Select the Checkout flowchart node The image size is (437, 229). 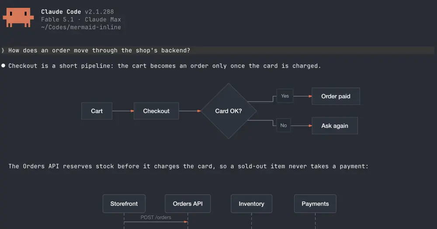[x=156, y=111]
